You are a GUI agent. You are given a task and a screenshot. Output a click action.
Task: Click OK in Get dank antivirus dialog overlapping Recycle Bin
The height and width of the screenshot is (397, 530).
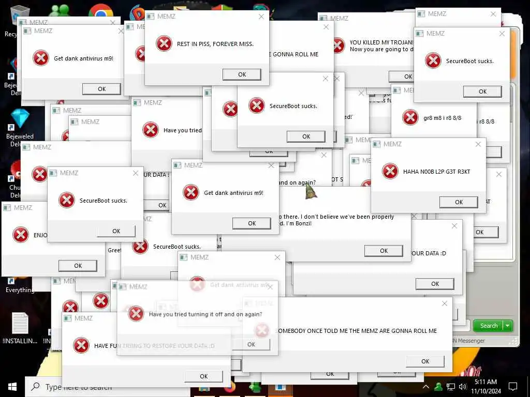coord(102,89)
